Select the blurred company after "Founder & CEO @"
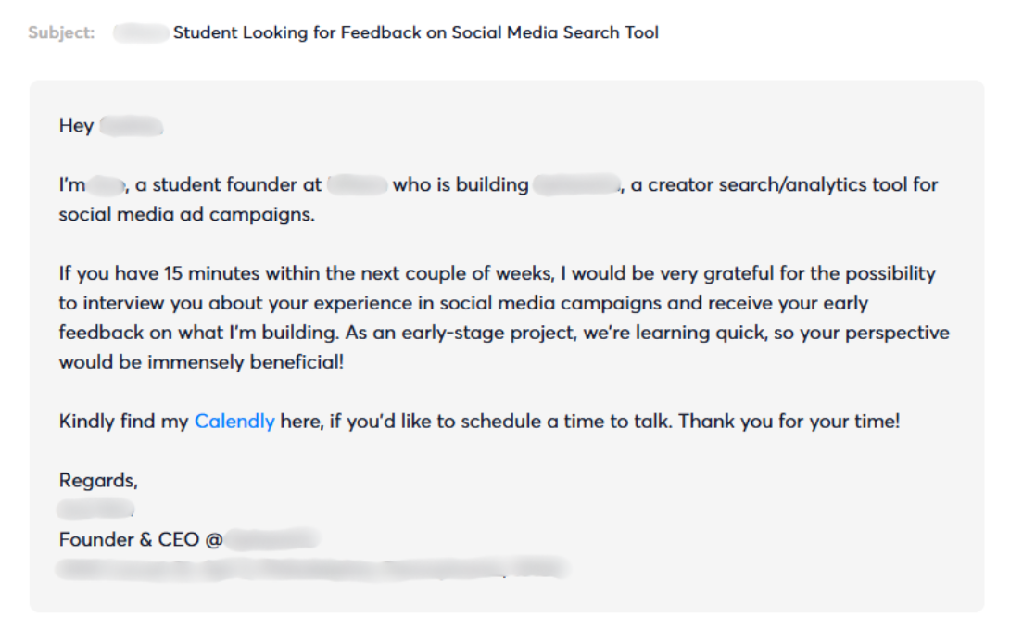 coord(273,539)
